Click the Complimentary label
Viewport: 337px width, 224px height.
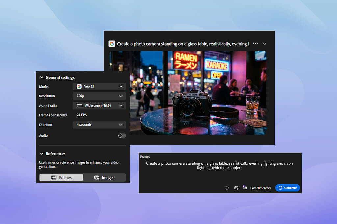click(x=261, y=188)
